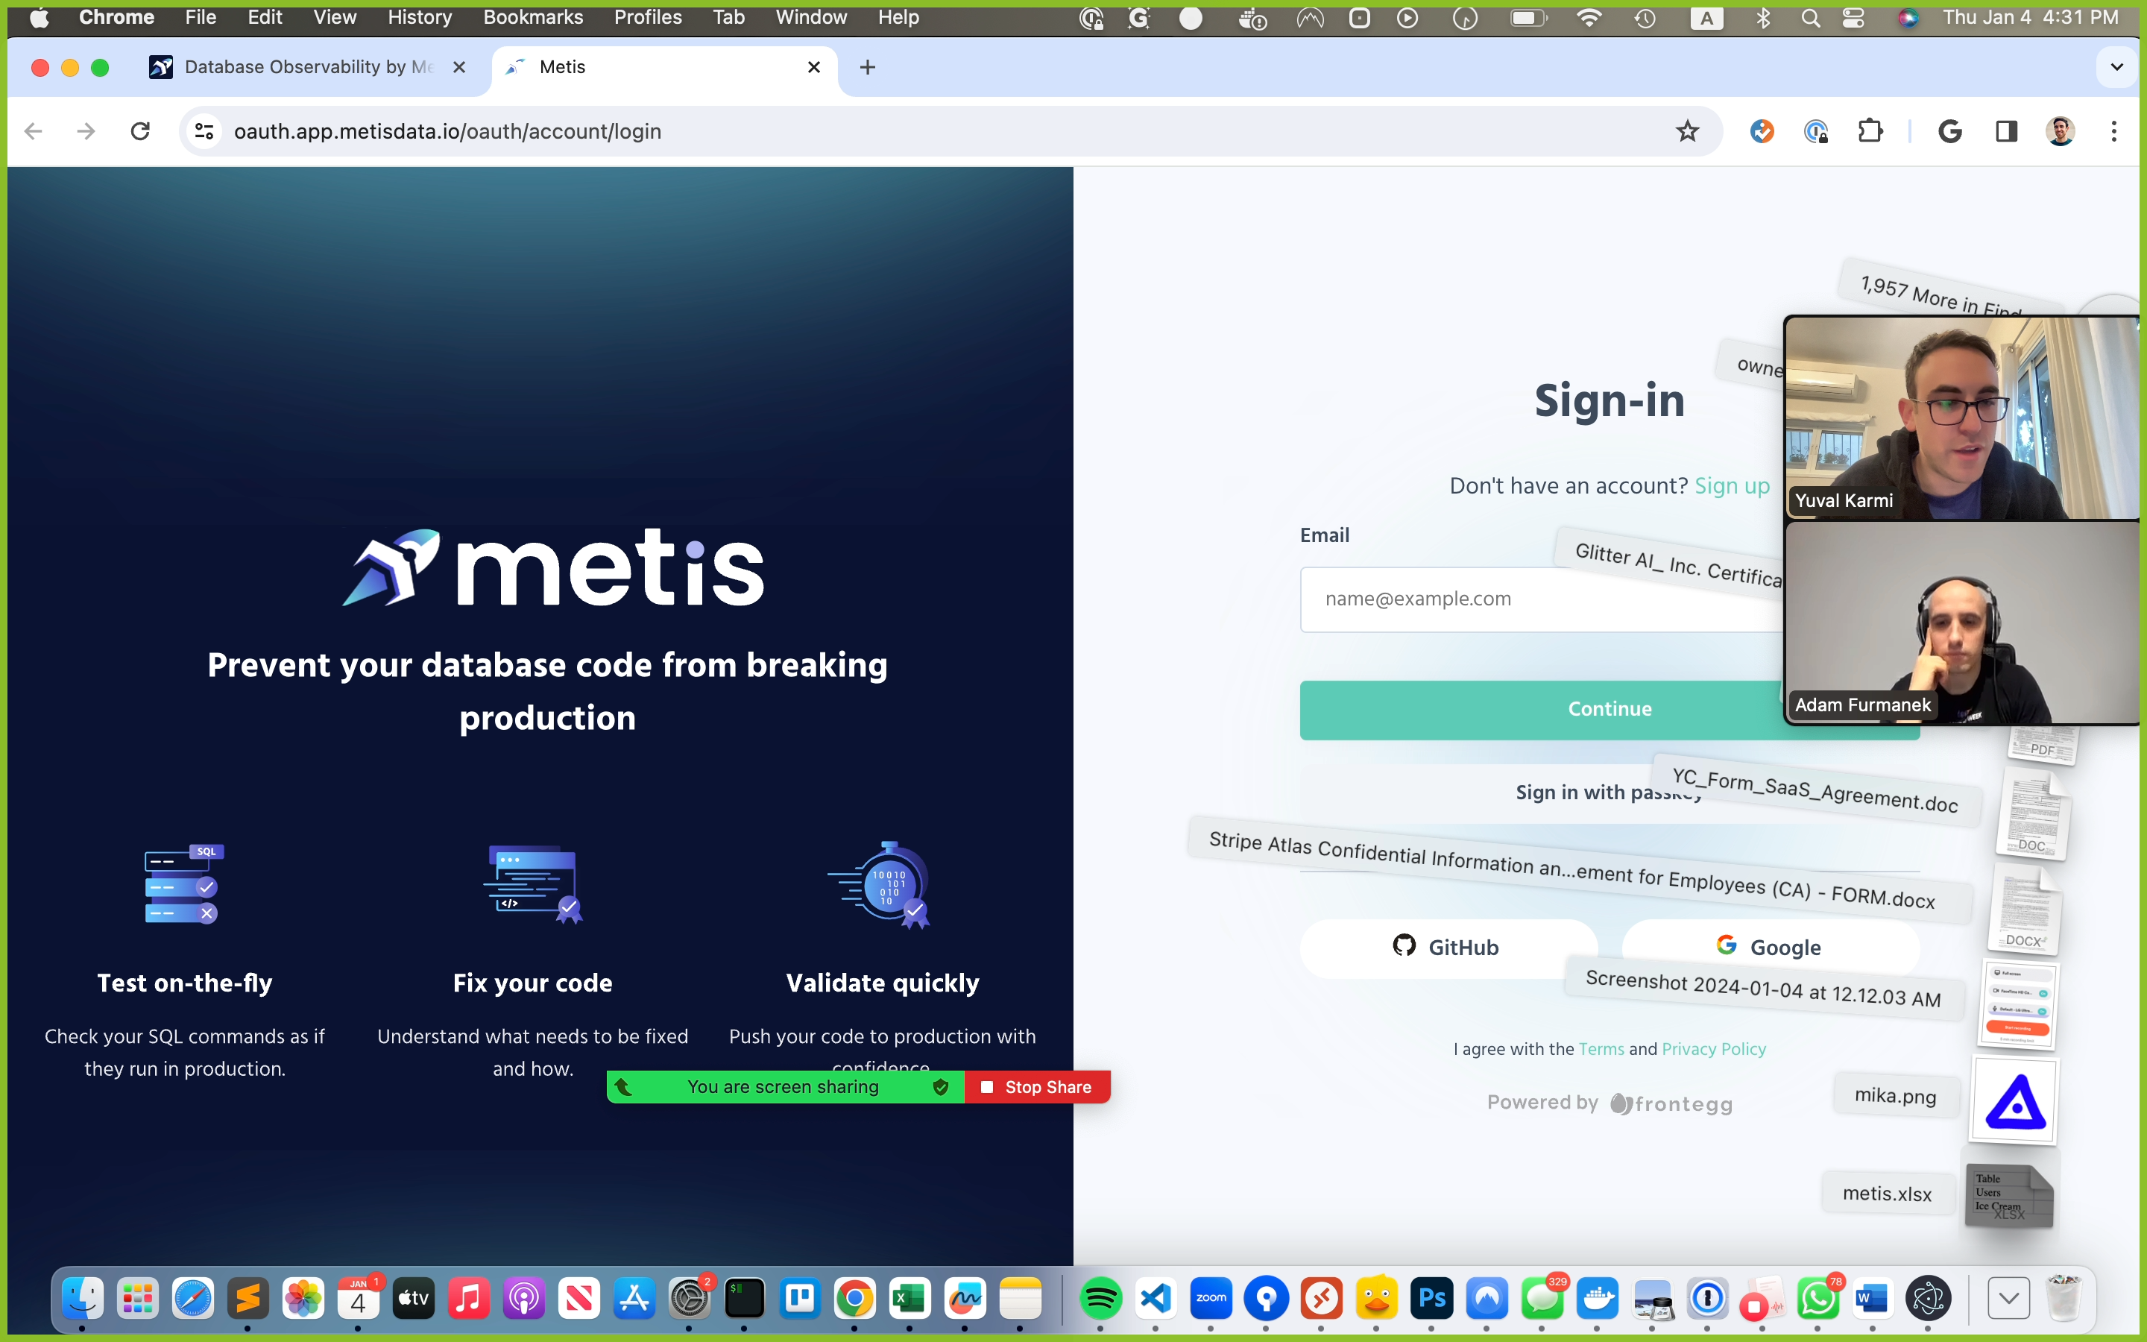
Task: Open the Trash in the Dock
Action: point(2063,1300)
